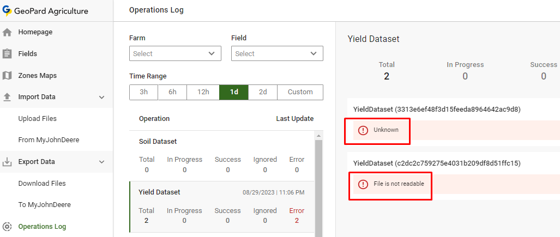The image size is (560, 237).
Task: Switch time range to 12h
Action: [x=203, y=92]
